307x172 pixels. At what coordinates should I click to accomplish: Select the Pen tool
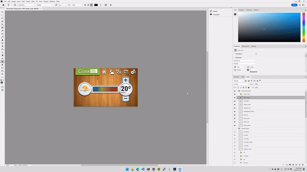(2, 59)
